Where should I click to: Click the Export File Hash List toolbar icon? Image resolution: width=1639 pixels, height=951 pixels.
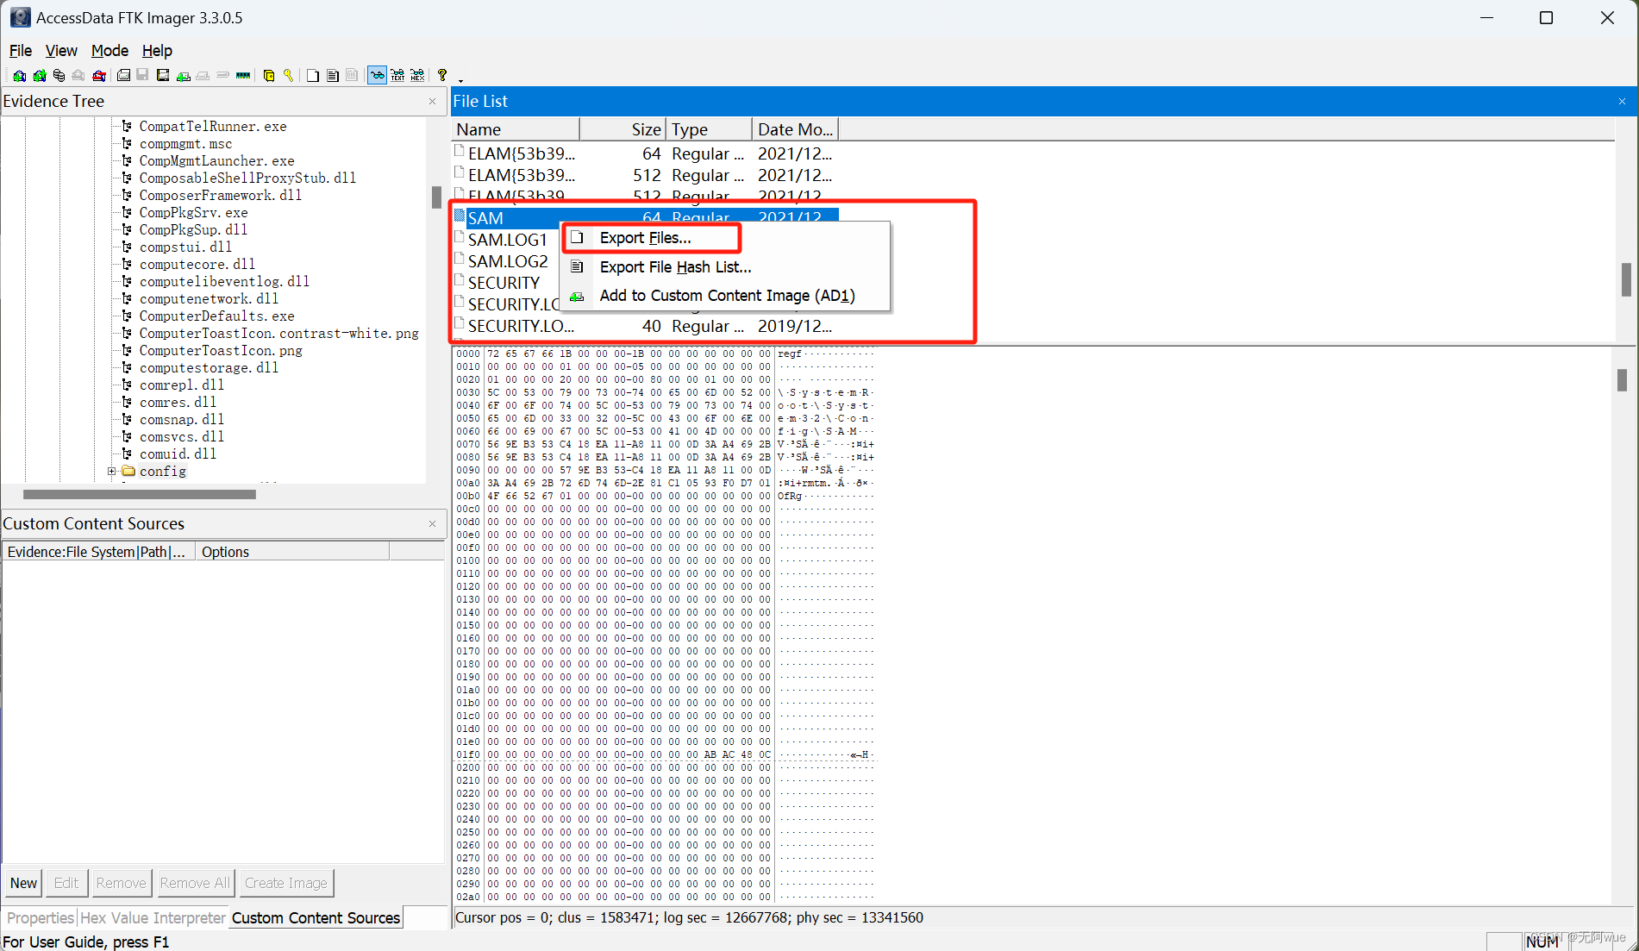tap(333, 76)
